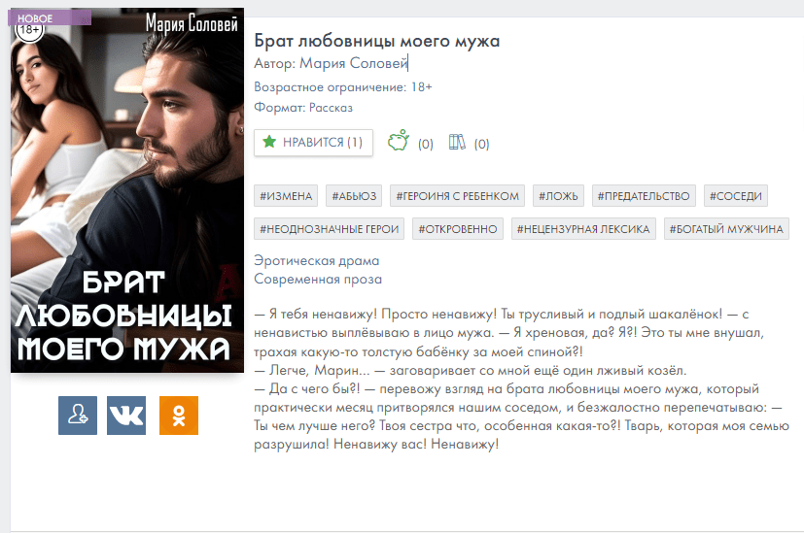Open the #ЛОЖЬ tag
804x533 pixels.
coord(558,196)
